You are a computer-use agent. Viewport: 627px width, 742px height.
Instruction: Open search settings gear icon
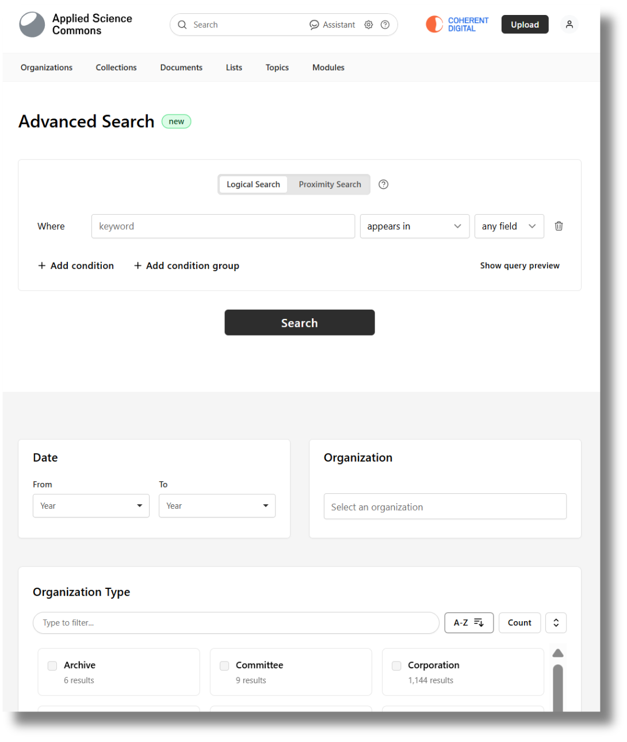[x=369, y=25]
